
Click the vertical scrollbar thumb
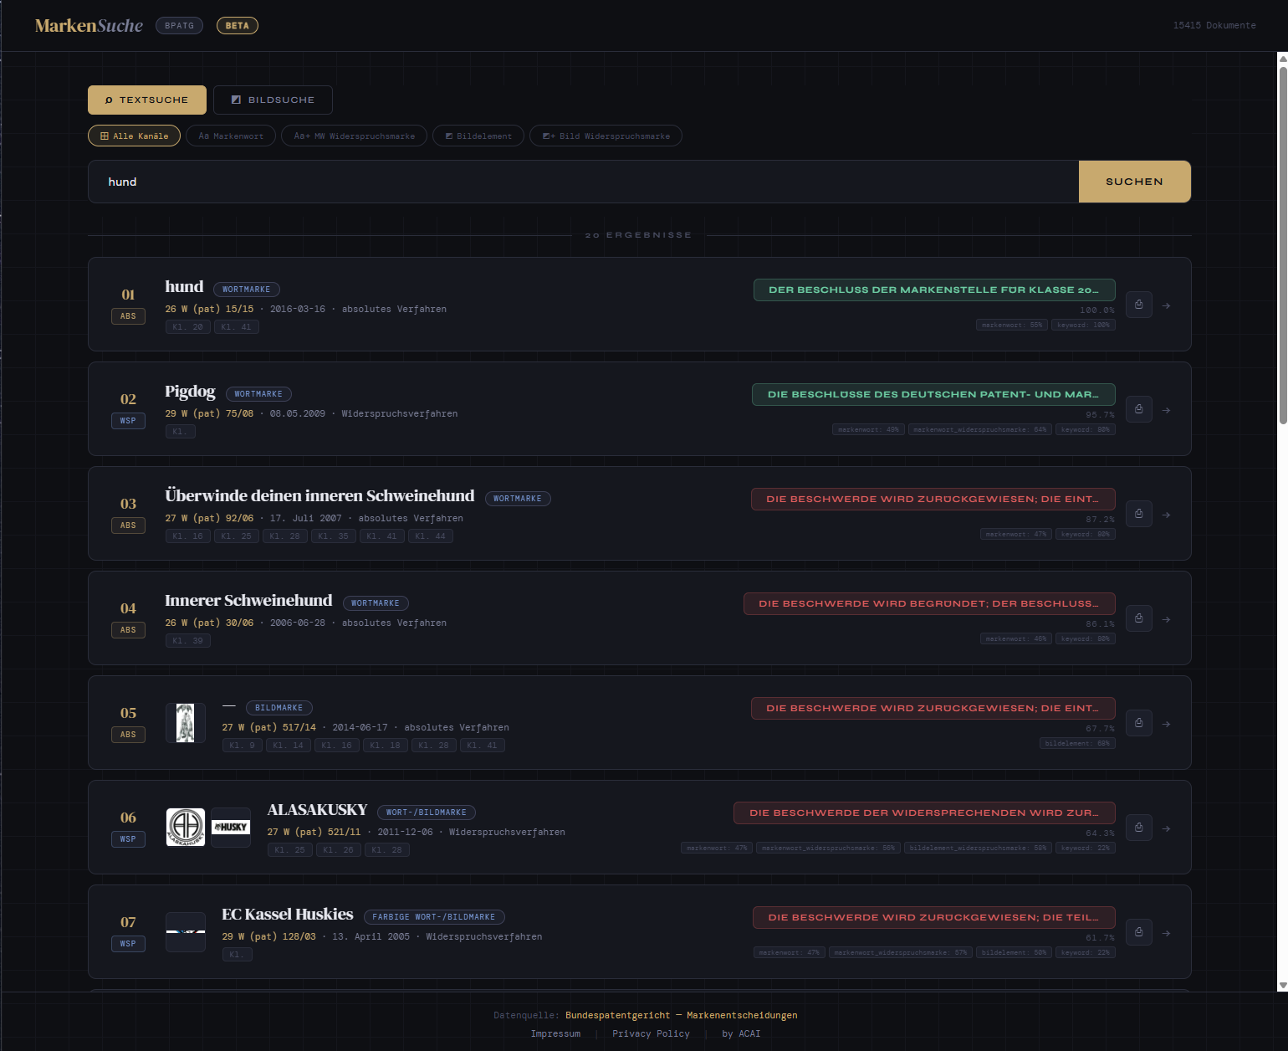click(x=1283, y=244)
